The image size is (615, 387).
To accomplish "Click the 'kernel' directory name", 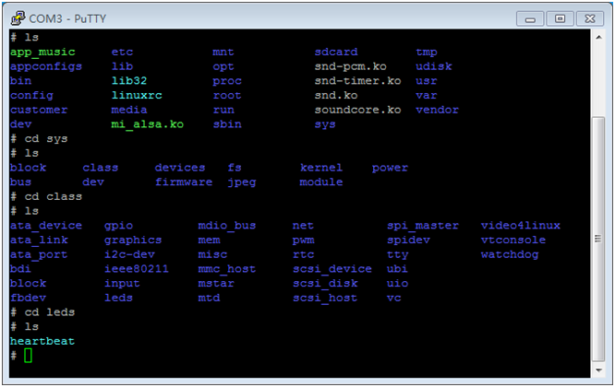I will (321, 168).
